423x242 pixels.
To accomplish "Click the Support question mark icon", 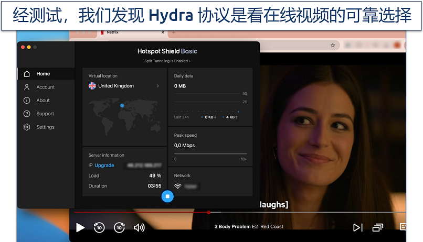I will 27,114.
